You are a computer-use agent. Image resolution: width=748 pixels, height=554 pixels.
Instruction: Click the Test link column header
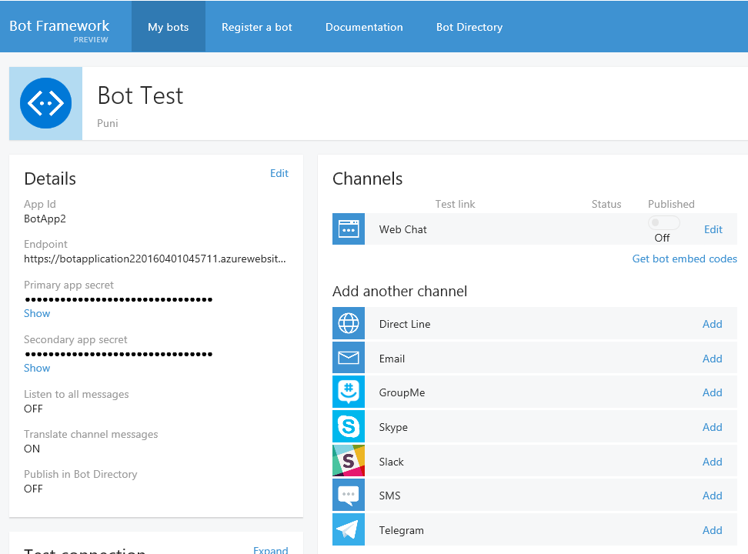click(x=455, y=204)
